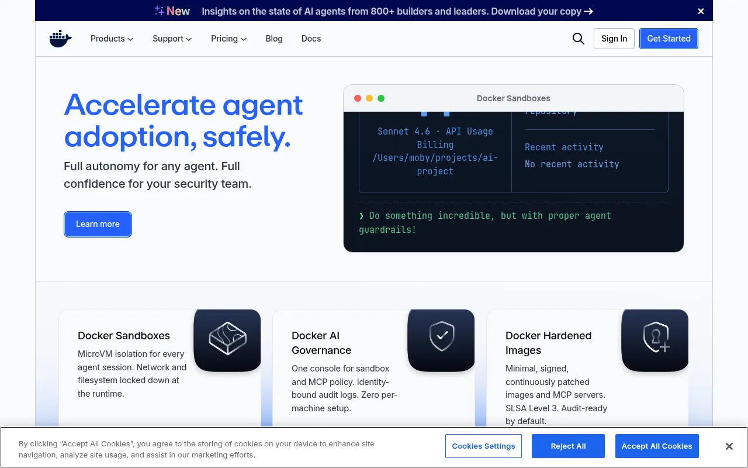Open the Docker Sandboxes card title
The image size is (748, 468).
124,336
